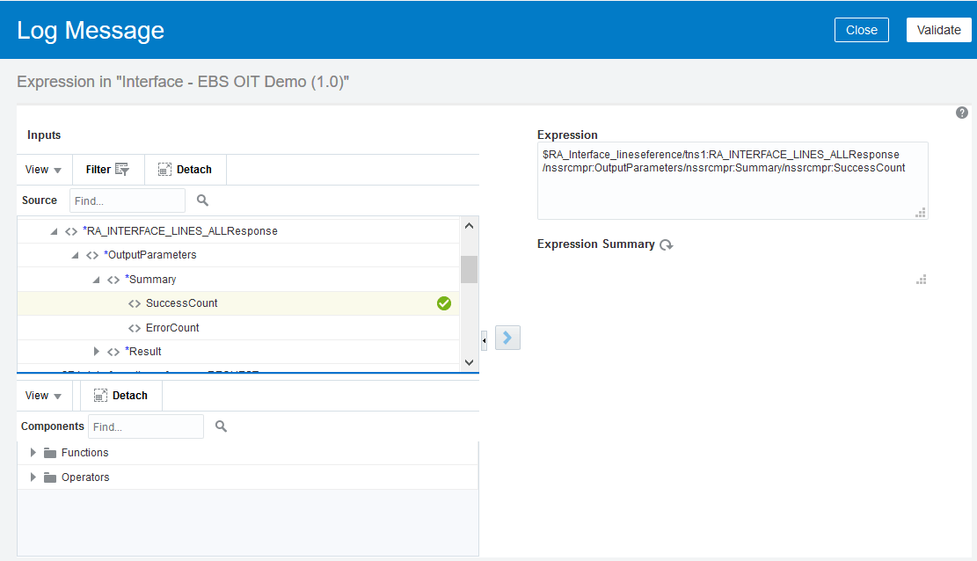977x561 pixels.
Task: Expand the Result node
Action: click(96, 352)
